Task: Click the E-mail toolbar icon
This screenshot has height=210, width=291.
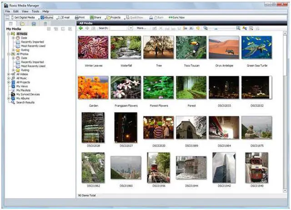Action: [x=65, y=17]
